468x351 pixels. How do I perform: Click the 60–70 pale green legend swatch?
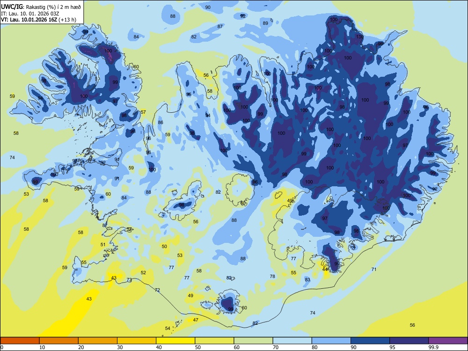tap(253, 341)
